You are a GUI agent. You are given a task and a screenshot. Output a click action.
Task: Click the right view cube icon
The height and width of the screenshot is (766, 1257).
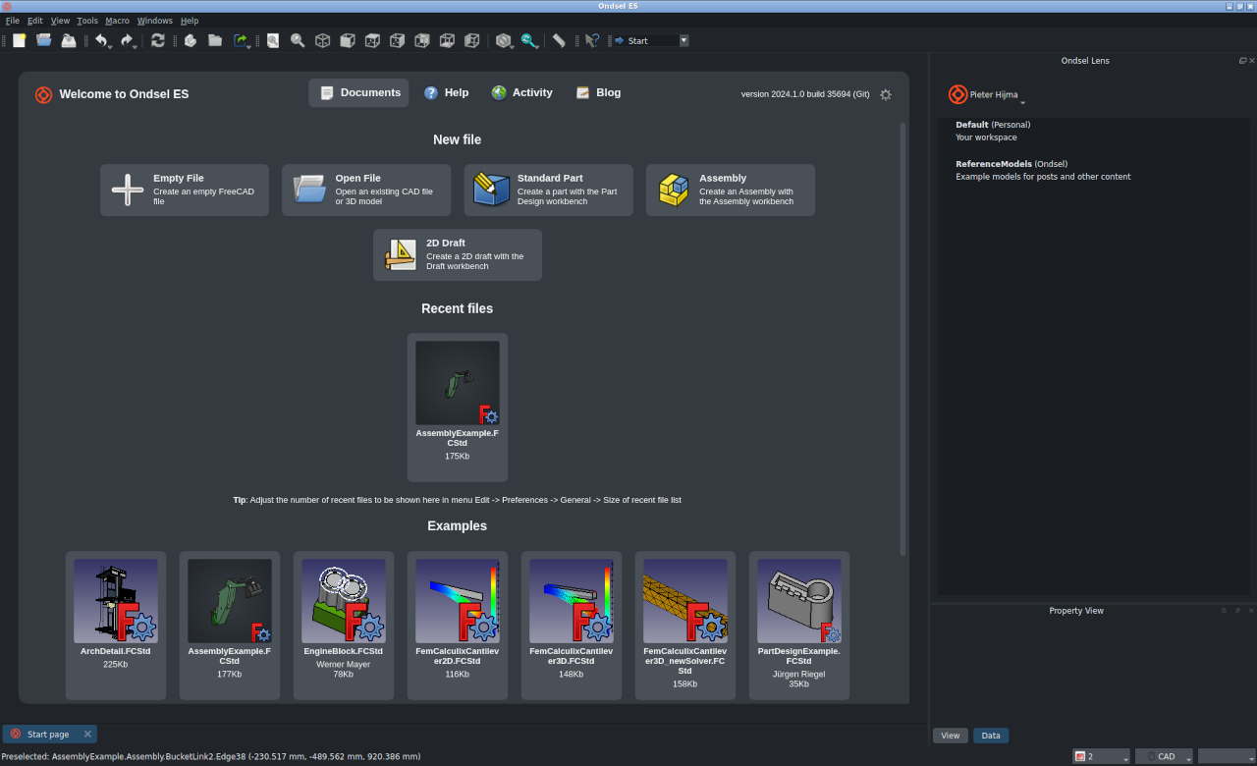click(397, 40)
